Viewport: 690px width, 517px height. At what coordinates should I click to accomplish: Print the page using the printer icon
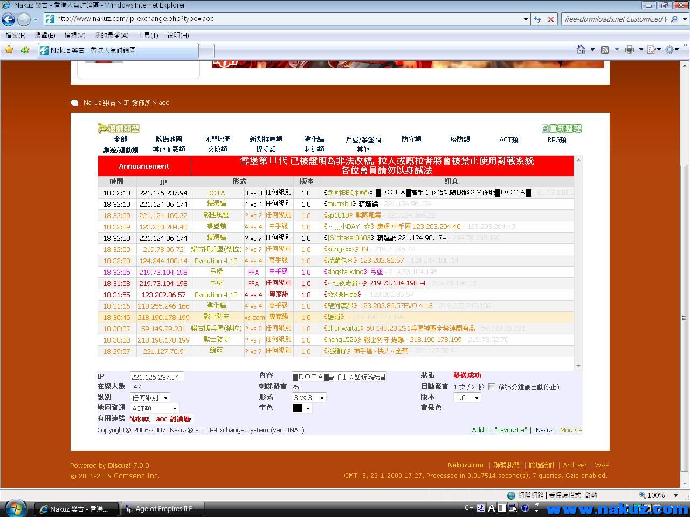629,50
